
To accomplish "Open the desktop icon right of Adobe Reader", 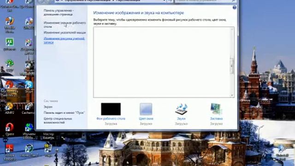I will click(29, 151).
